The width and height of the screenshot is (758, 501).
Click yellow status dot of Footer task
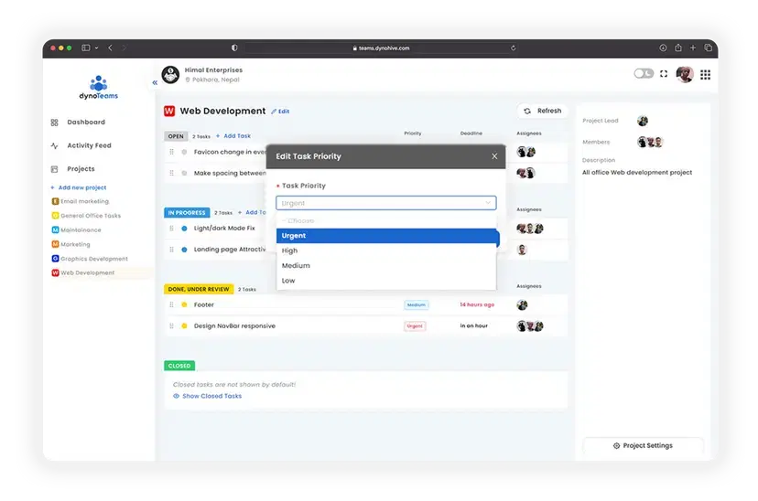click(x=184, y=305)
